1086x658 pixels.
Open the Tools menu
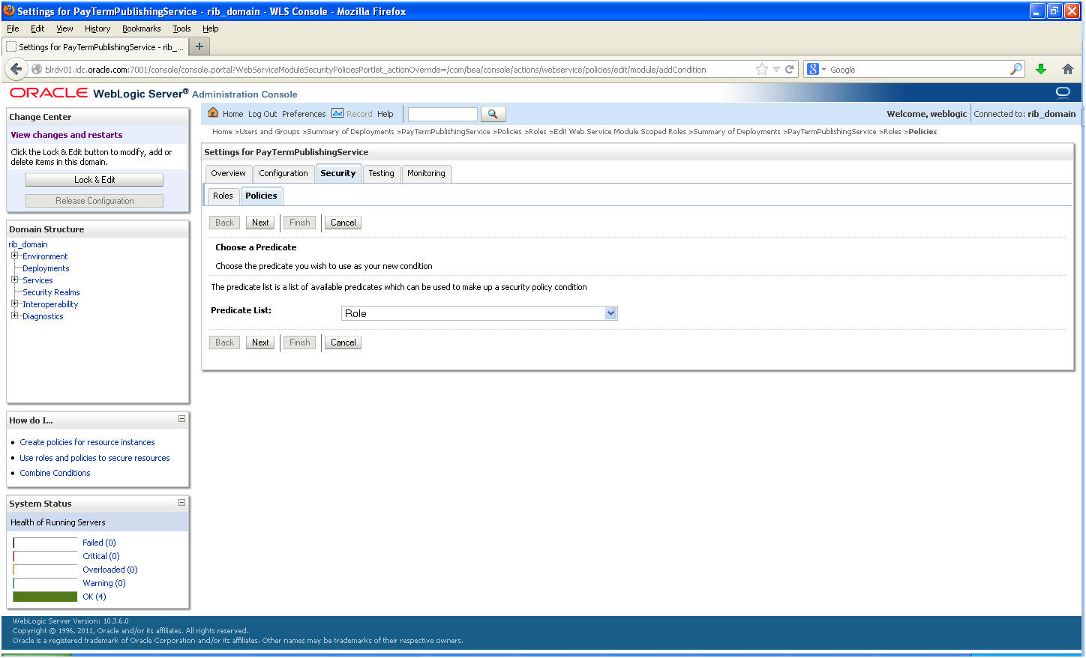coord(181,28)
